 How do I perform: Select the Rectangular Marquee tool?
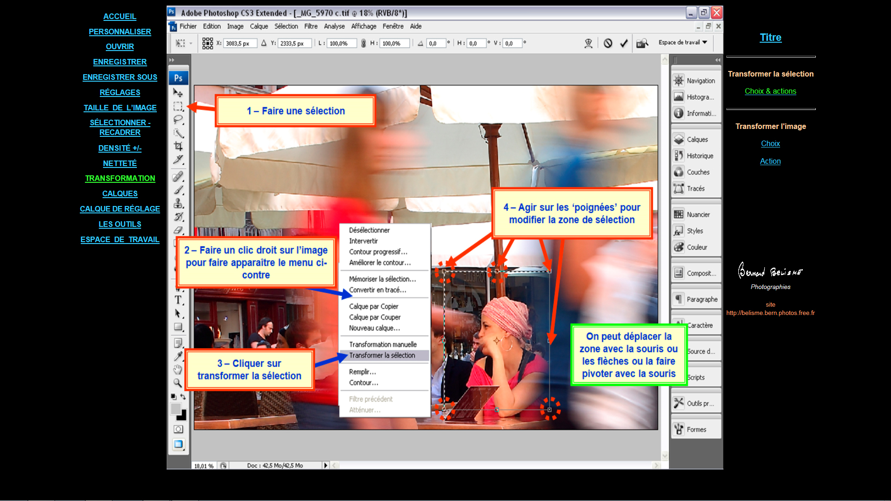click(x=178, y=106)
